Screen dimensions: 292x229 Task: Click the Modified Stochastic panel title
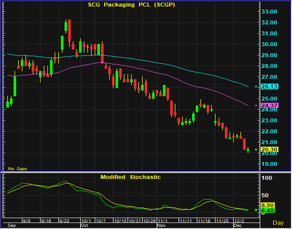click(x=130, y=177)
